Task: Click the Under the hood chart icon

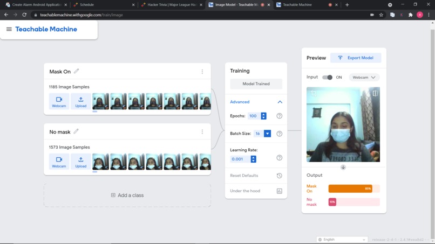Action: (x=280, y=191)
